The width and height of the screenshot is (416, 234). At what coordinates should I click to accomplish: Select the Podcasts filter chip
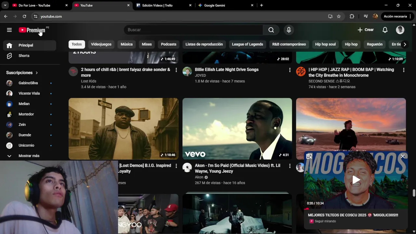tap(168, 44)
